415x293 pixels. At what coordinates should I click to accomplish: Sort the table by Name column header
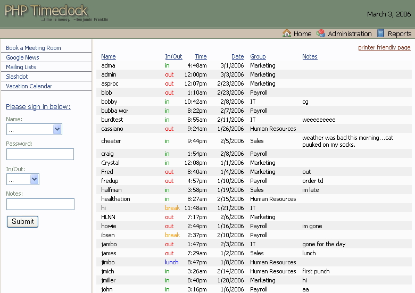coord(108,56)
